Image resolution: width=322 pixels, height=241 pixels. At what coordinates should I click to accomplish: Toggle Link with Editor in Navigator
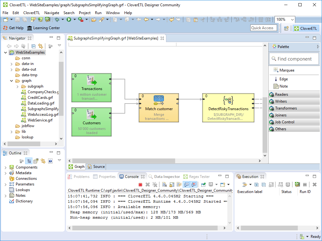[40, 46]
